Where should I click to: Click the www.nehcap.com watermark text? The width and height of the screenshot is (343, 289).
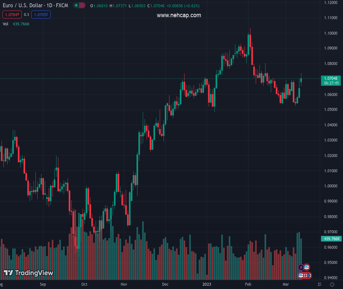click(179, 15)
